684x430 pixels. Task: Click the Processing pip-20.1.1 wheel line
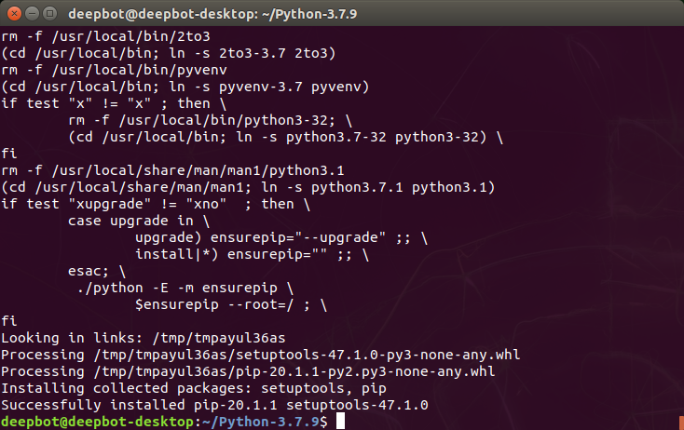click(x=248, y=371)
